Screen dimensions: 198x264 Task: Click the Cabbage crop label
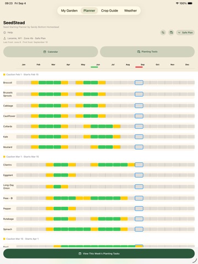(8, 106)
